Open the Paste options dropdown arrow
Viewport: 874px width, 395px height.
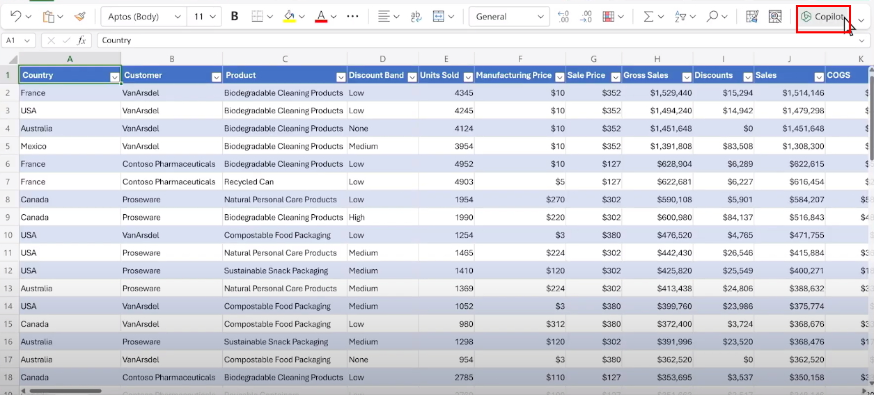61,17
